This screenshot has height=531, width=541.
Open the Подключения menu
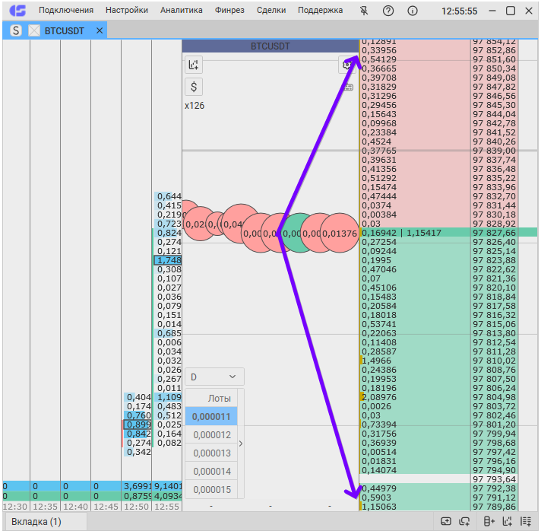(x=66, y=11)
